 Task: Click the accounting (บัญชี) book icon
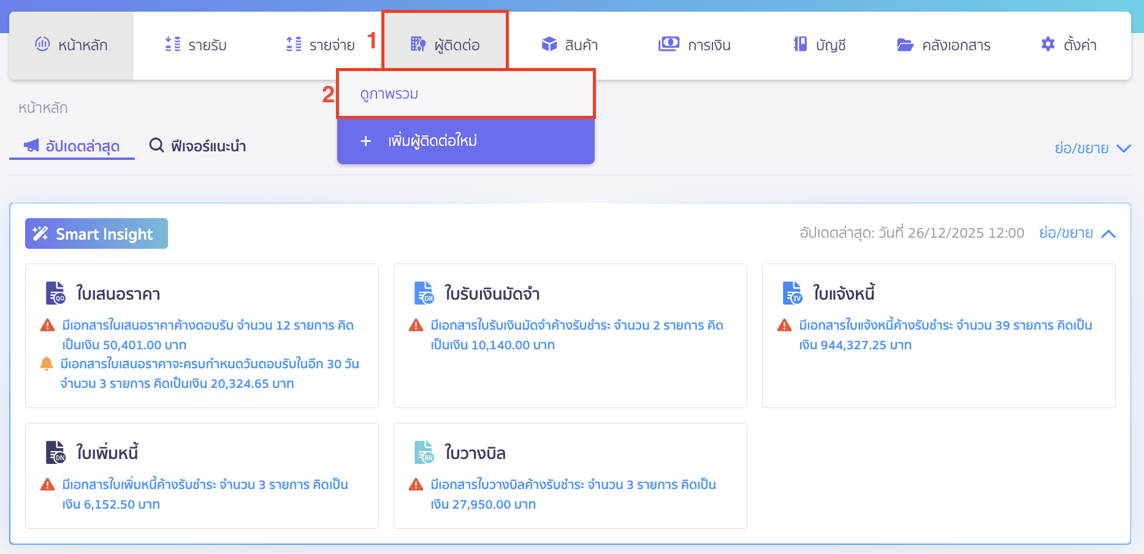[800, 44]
